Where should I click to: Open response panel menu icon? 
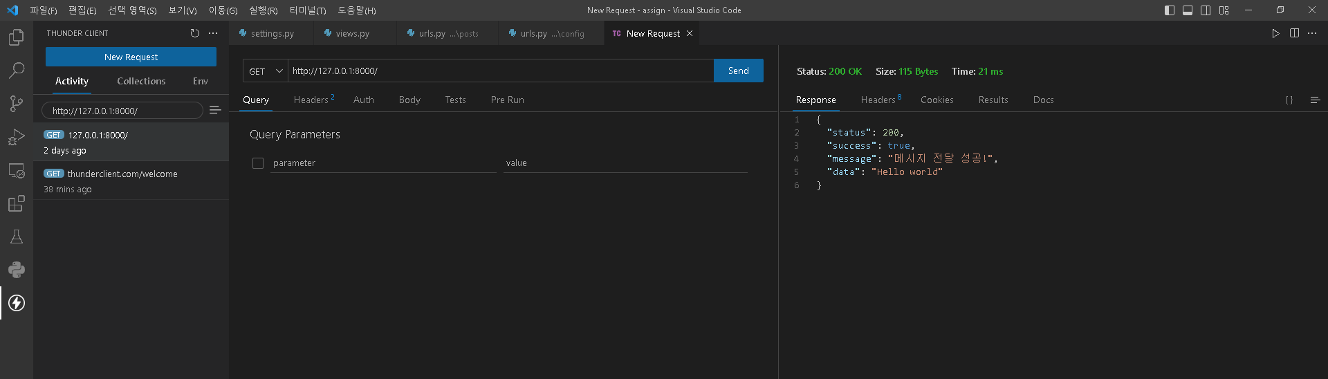pos(1316,100)
